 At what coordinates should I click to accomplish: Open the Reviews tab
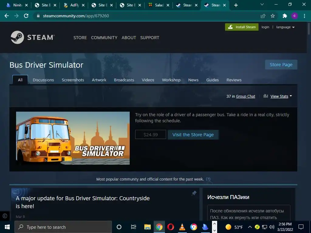(x=234, y=80)
